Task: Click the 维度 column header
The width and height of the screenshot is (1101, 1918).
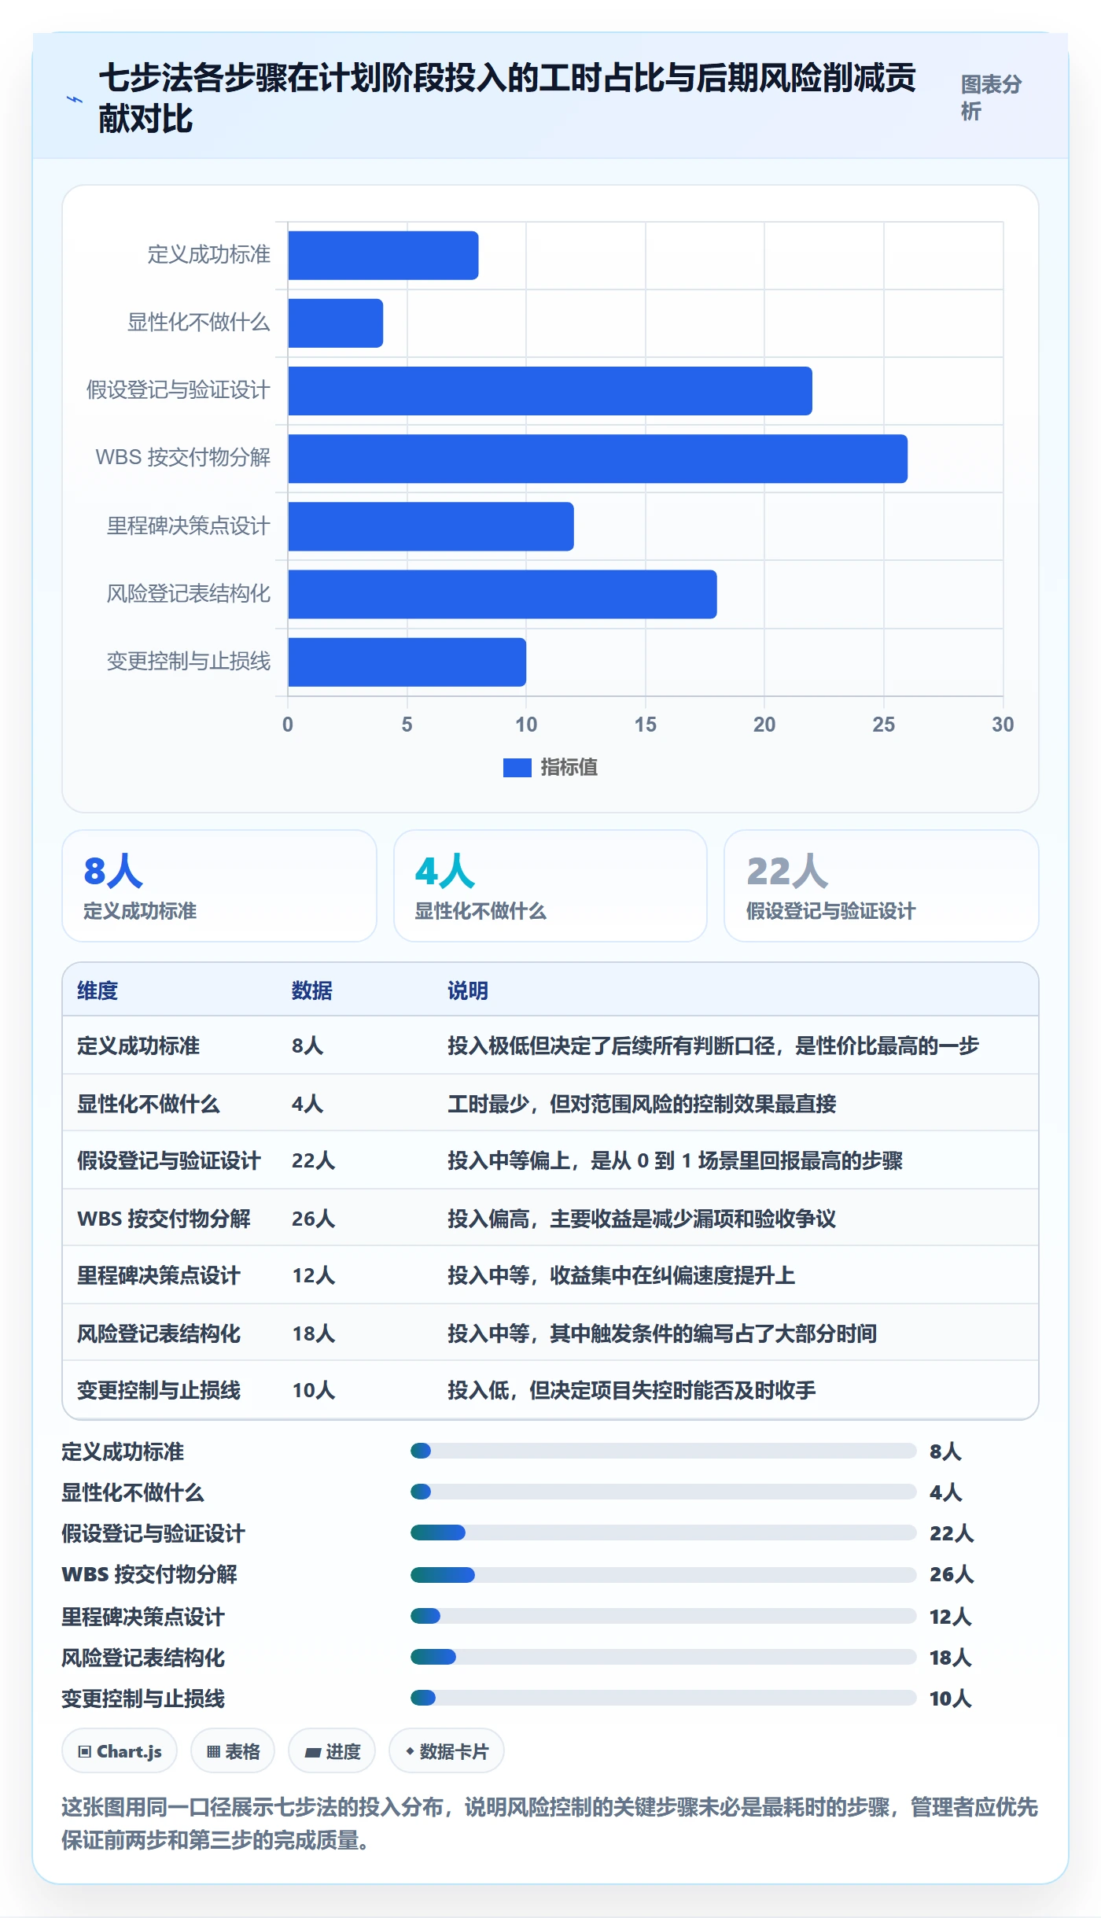Action: pyautogui.click(x=98, y=990)
